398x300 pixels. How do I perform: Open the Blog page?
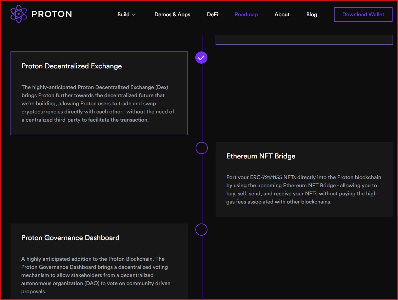coord(312,15)
